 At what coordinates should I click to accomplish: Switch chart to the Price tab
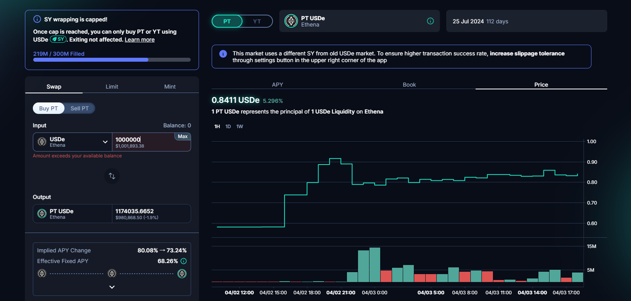coord(541,85)
